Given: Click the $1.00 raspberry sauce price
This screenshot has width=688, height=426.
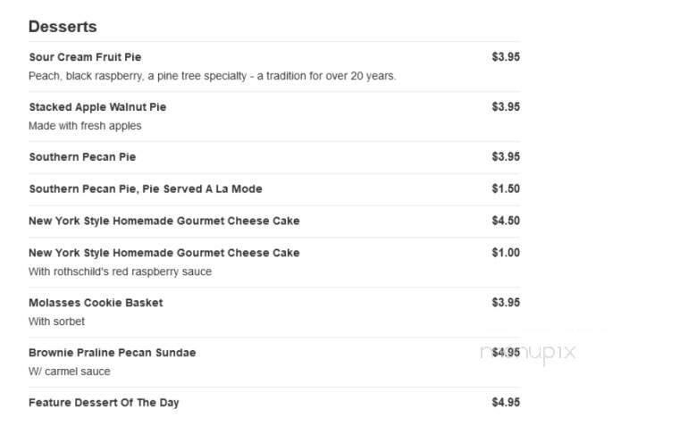Looking at the screenshot, I should (506, 253).
